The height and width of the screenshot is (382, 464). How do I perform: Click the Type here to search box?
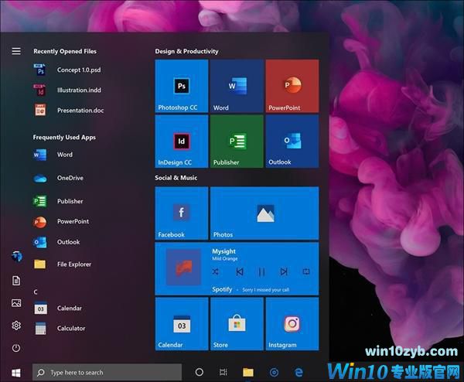point(108,372)
